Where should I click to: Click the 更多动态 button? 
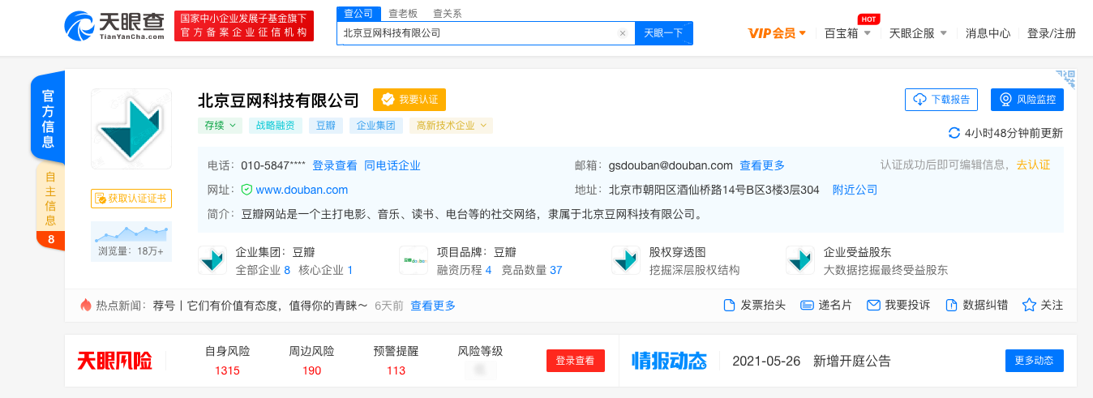[x=1035, y=361]
